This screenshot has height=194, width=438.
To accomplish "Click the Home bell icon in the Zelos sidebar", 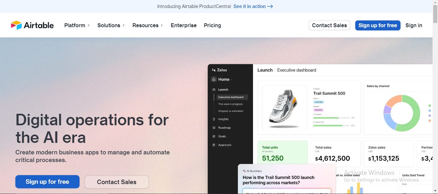I will click(x=214, y=79).
